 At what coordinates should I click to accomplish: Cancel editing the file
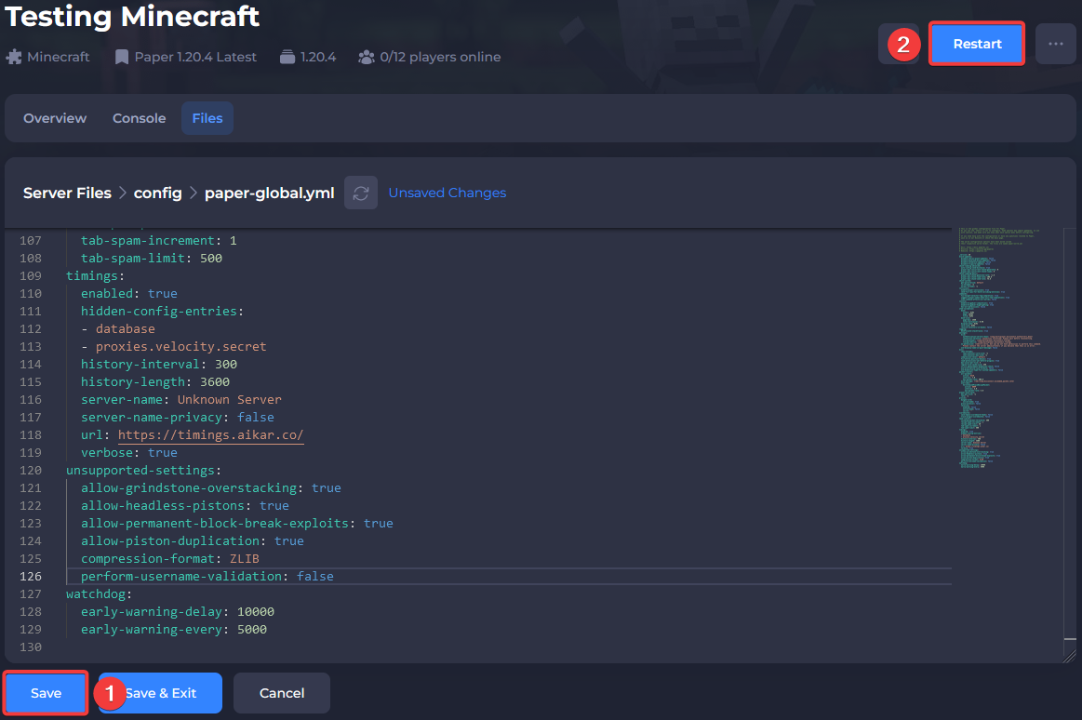282,693
